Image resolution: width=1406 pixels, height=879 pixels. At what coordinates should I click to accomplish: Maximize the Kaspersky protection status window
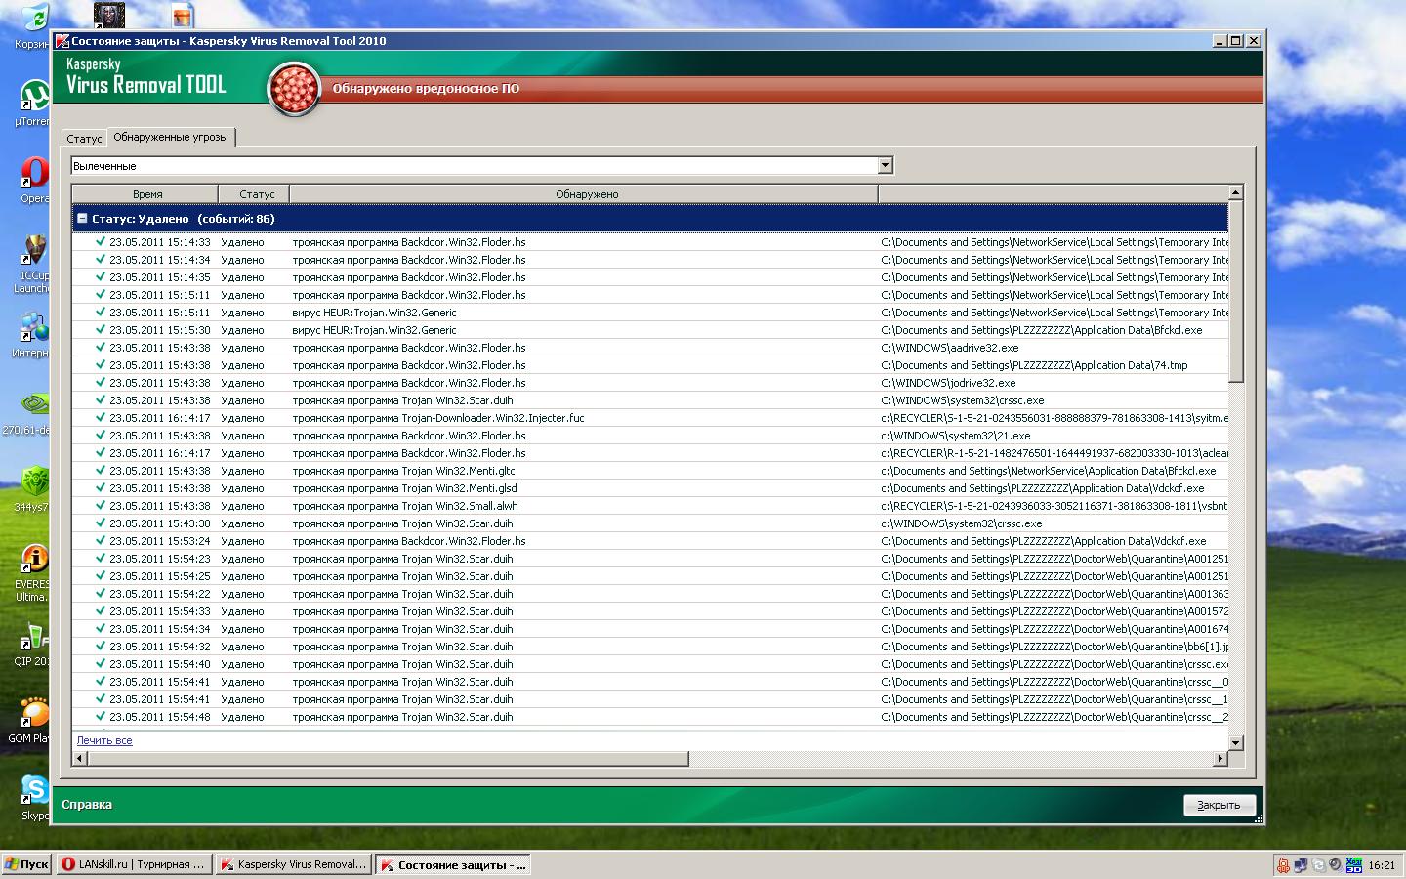pyautogui.click(x=1236, y=41)
